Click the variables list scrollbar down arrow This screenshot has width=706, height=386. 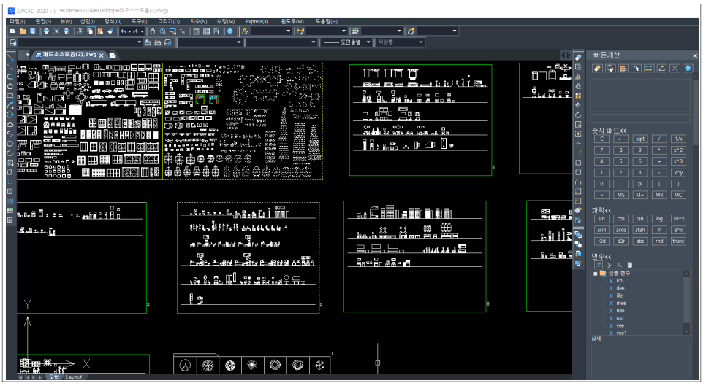(x=686, y=331)
